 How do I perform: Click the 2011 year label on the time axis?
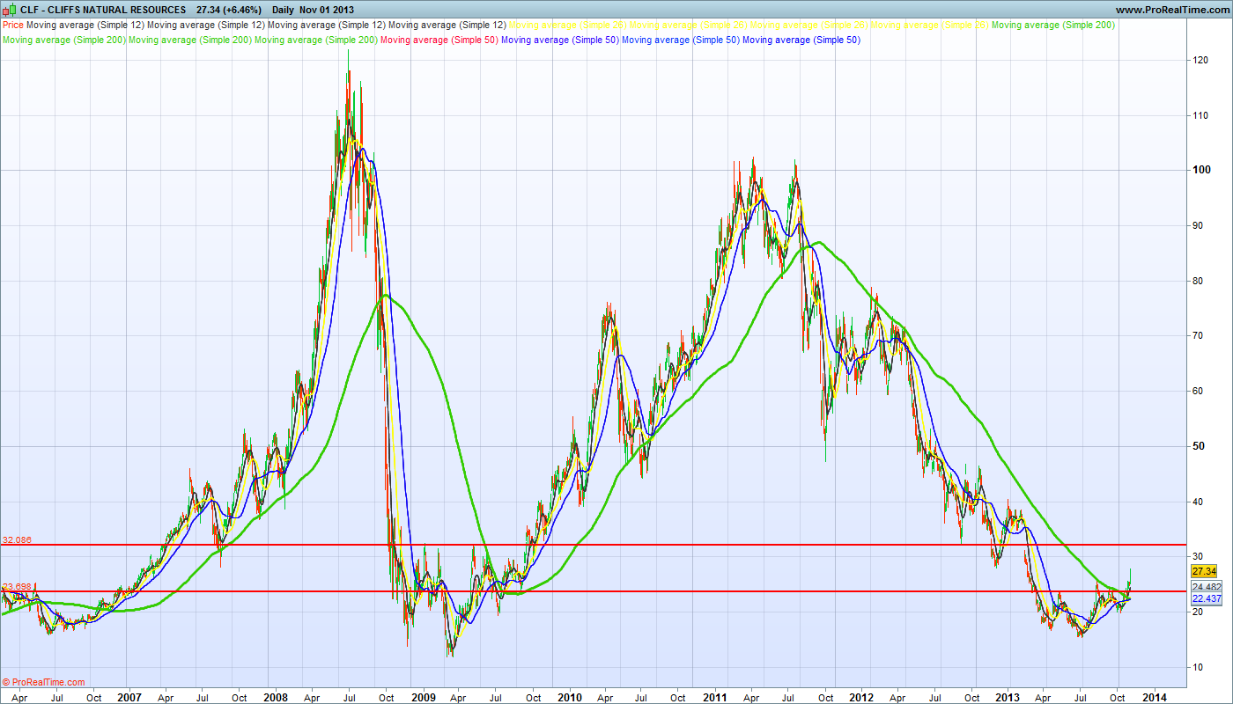(715, 696)
